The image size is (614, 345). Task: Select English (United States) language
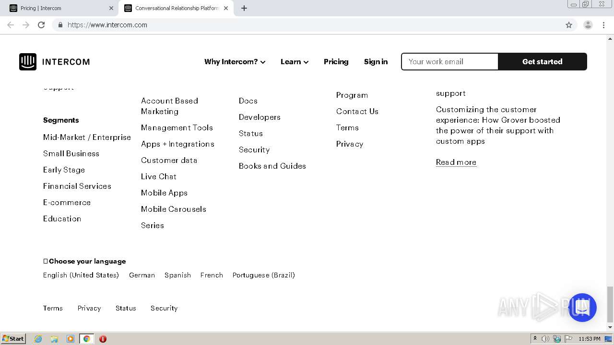point(81,275)
